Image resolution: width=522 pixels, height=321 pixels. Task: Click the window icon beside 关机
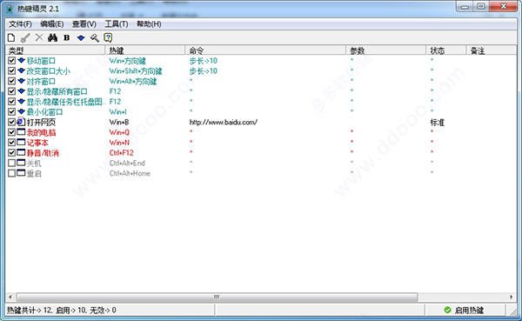21,163
